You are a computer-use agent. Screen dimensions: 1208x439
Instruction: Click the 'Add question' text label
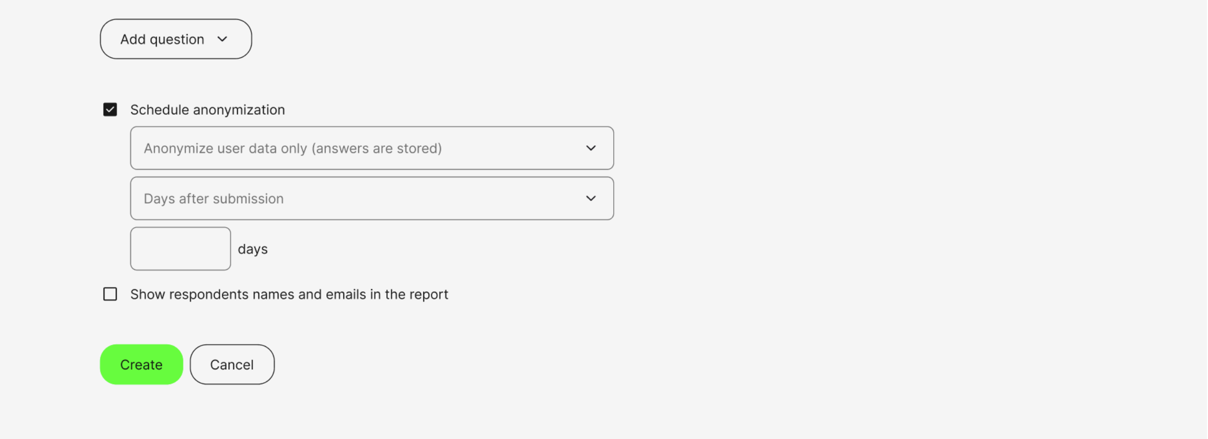(x=162, y=39)
